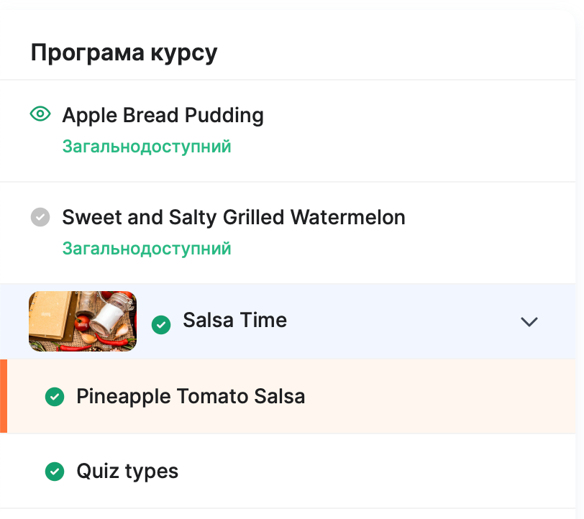Viewport: 584px width, 519px height.
Task: Click Загальнодоступний label under Apple Bread Pudding
Action: 147,147
